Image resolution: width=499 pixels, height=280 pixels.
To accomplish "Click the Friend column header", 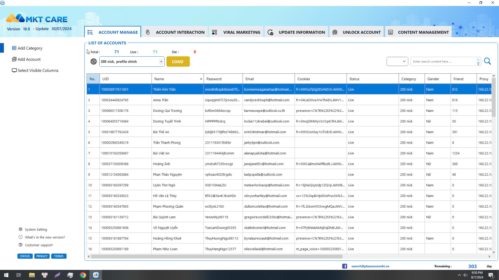I will click(x=464, y=79).
